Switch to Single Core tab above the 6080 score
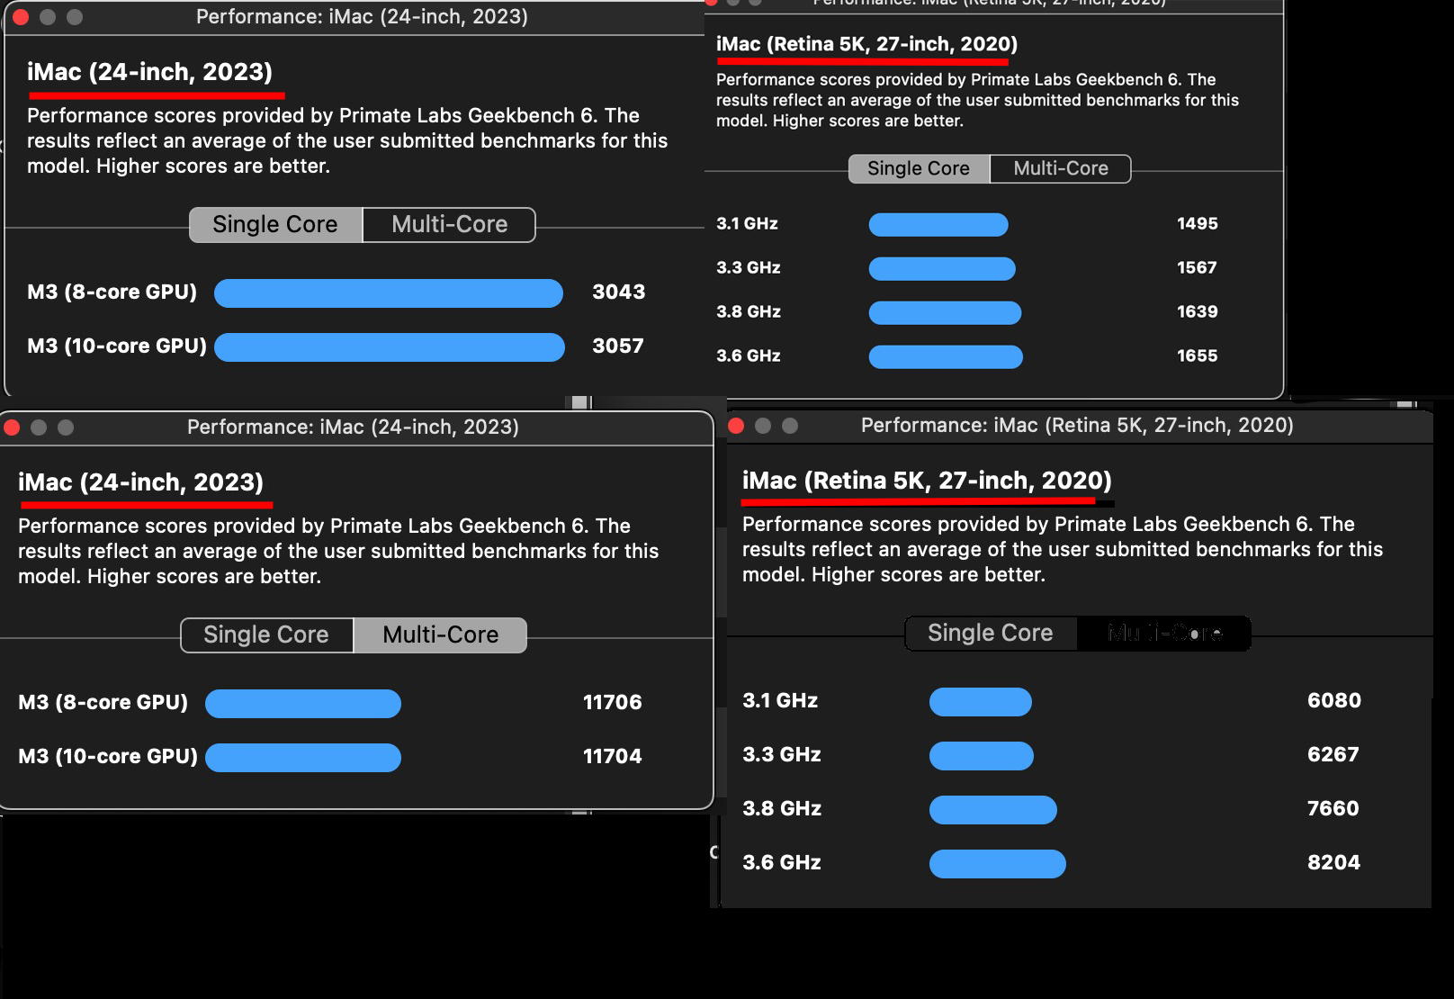Viewport: 1454px width, 999px height. point(991,634)
